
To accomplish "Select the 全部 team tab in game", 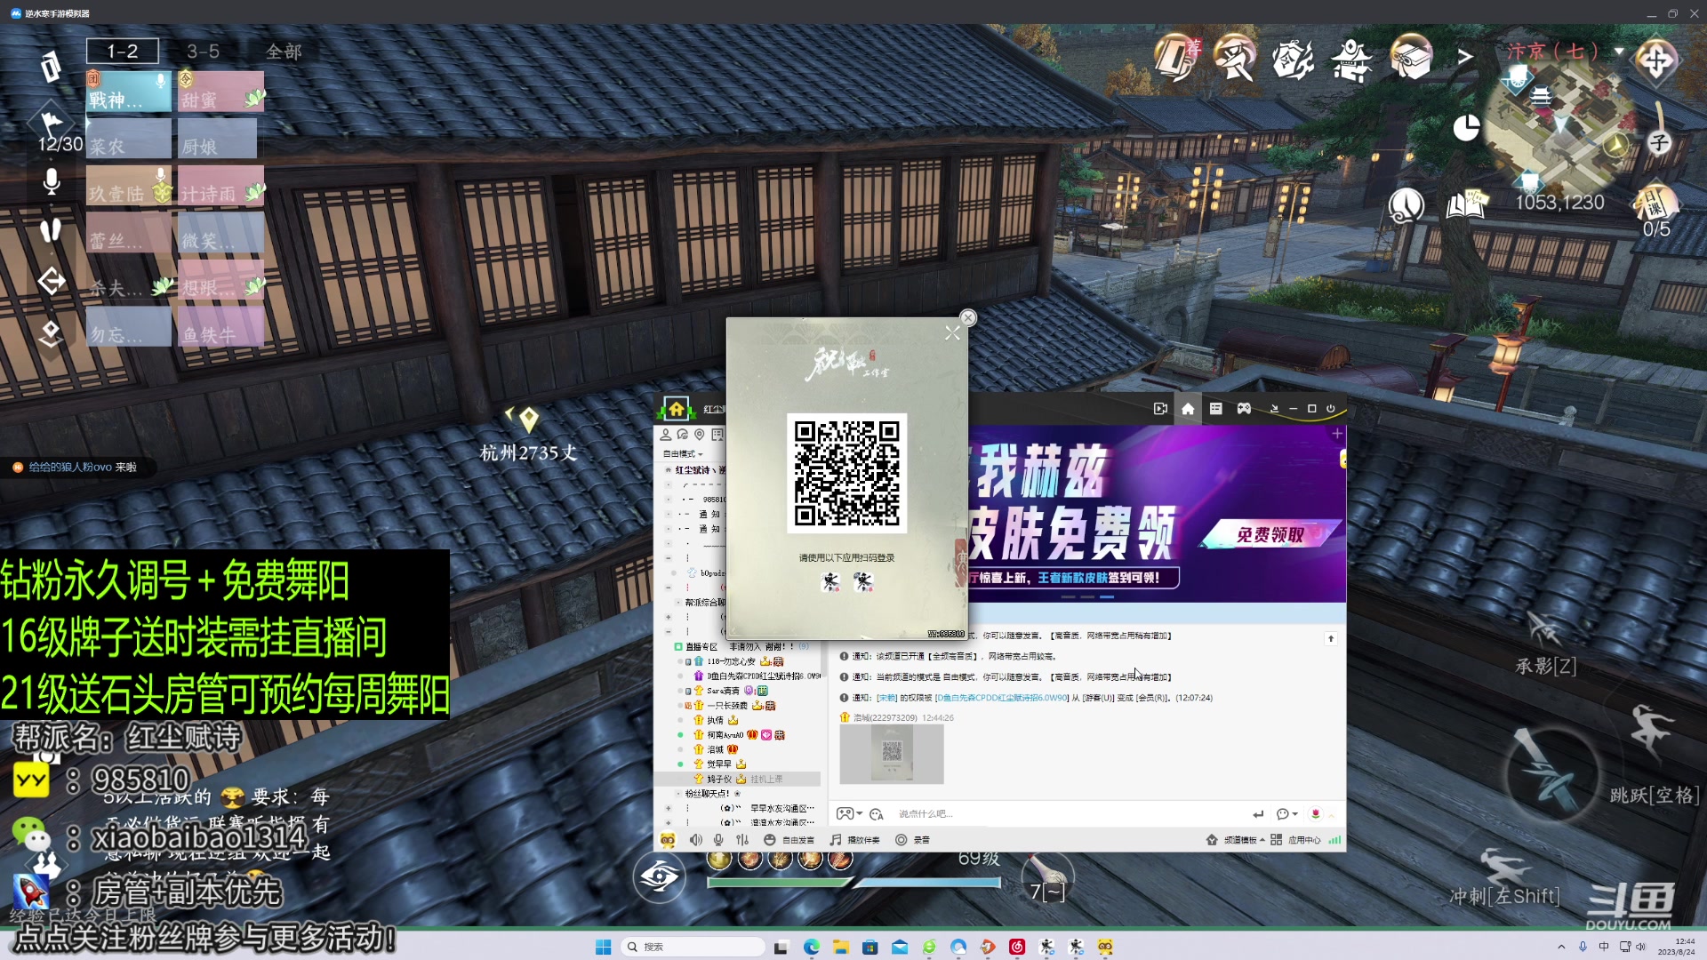I will pos(284,52).
